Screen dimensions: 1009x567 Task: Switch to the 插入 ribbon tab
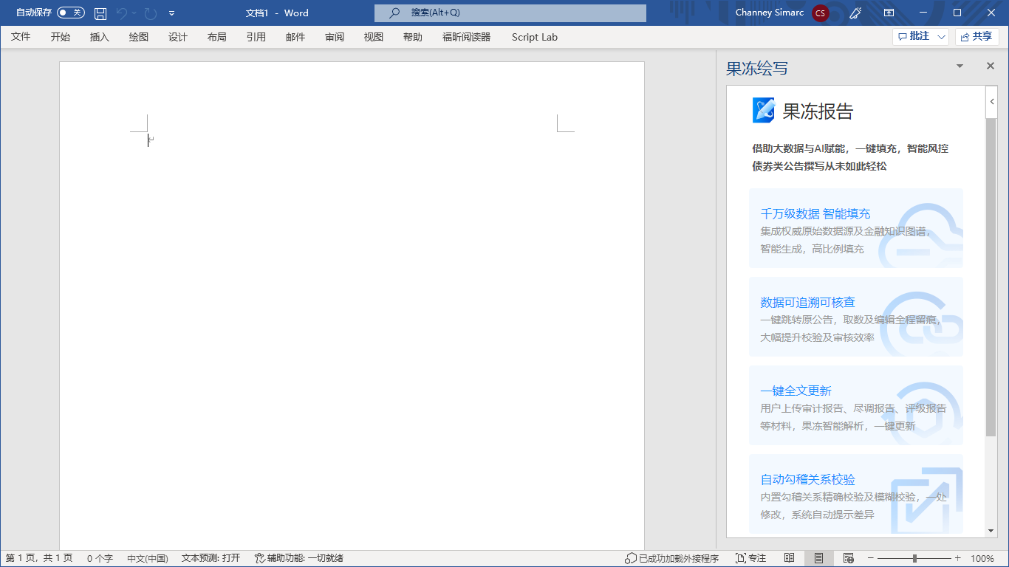99,37
